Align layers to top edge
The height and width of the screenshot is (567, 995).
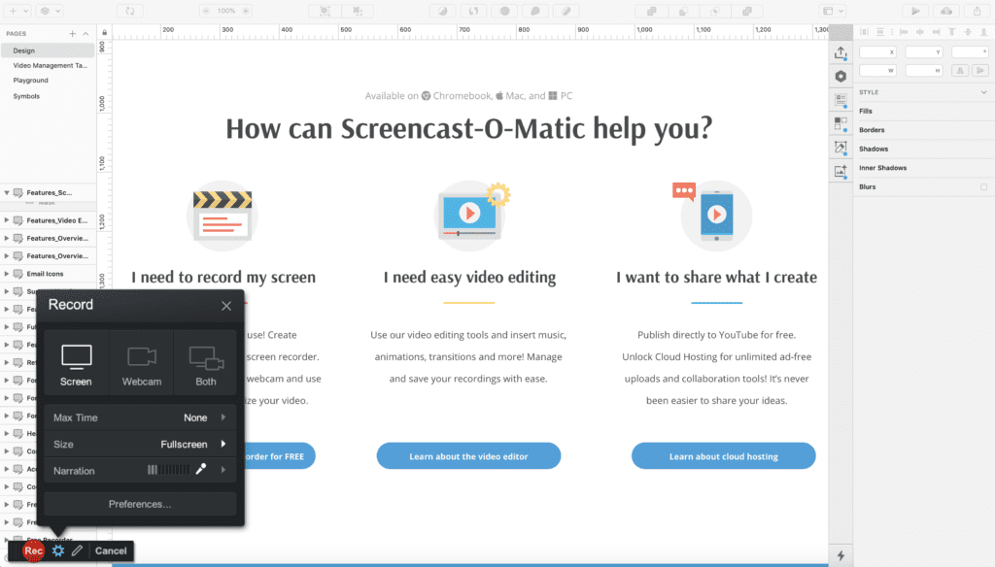tap(952, 32)
